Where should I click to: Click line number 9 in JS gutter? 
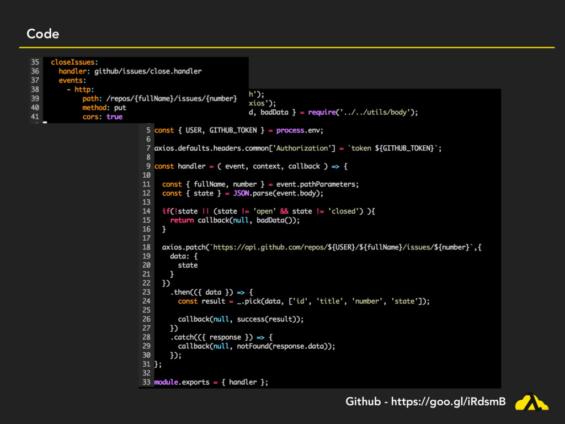pos(147,166)
